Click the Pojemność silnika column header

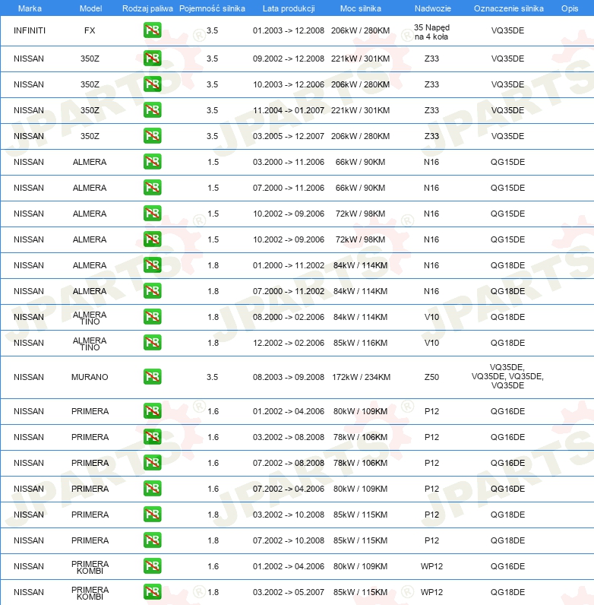[212, 8]
